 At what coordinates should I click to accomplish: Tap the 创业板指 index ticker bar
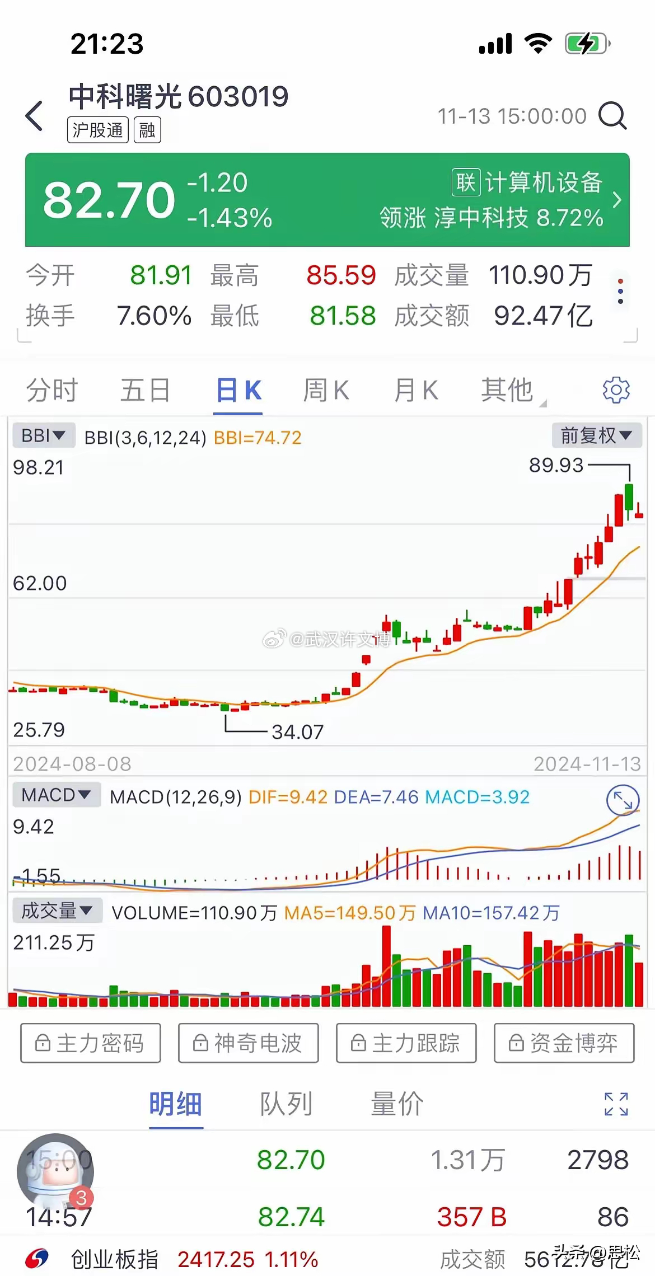point(327,1259)
